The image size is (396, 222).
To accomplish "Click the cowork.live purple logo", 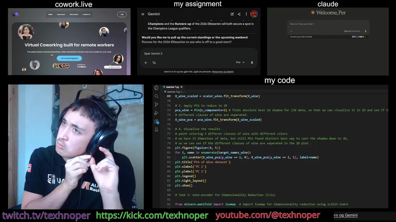I will [x=15, y=14].
